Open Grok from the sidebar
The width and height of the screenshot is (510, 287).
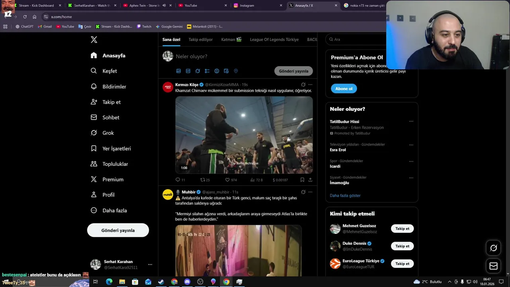[x=102, y=133]
